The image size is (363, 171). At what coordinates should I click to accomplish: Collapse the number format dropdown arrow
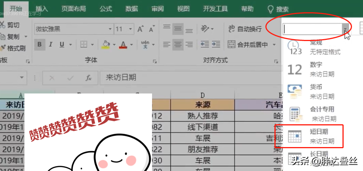click(x=345, y=29)
